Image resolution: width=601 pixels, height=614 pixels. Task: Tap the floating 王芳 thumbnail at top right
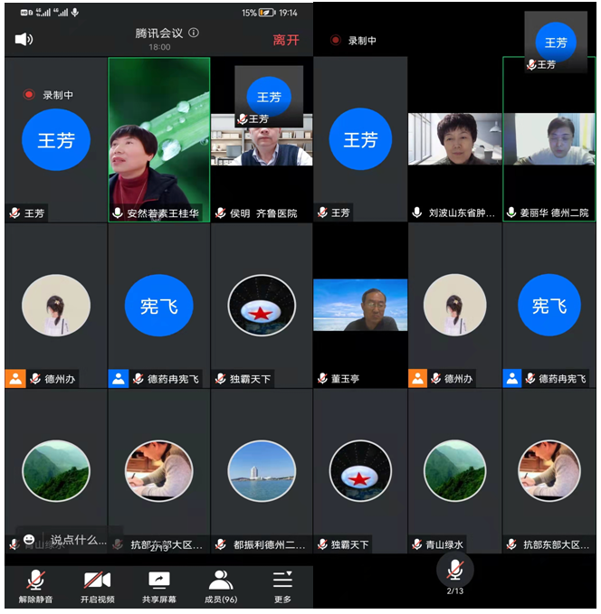(555, 43)
